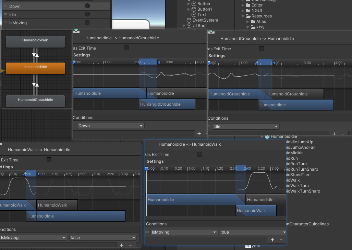Collapse the Resources folder
This screenshot has width=352, height=250.
click(243, 16)
